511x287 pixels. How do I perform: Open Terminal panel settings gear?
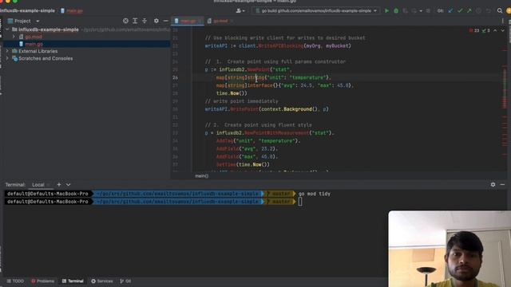click(493, 184)
